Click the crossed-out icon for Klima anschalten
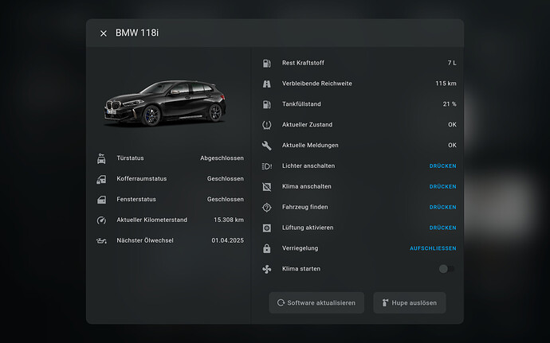 pyautogui.click(x=266, y=187)
